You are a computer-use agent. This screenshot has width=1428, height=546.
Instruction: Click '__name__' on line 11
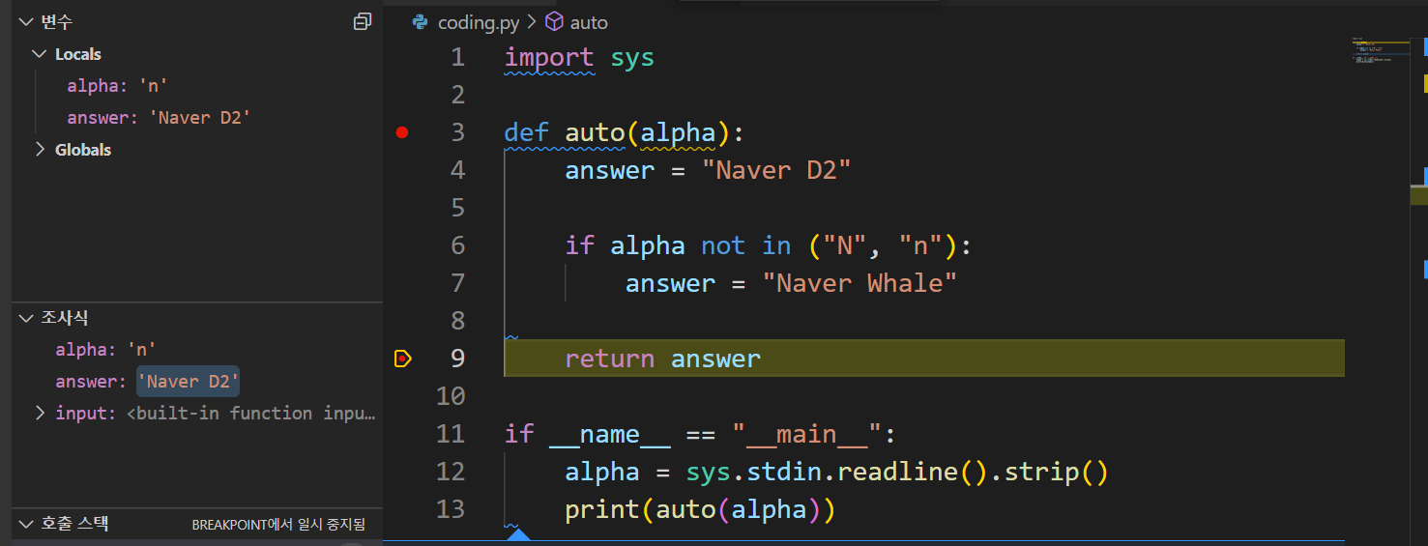610,434
